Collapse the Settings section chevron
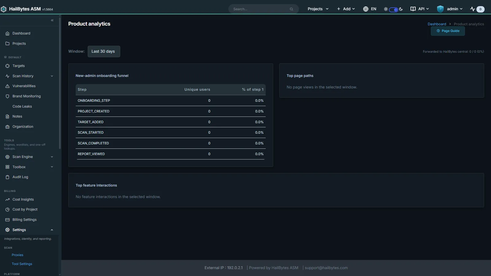This screenshot has width=491, height=276. (52, 230)
